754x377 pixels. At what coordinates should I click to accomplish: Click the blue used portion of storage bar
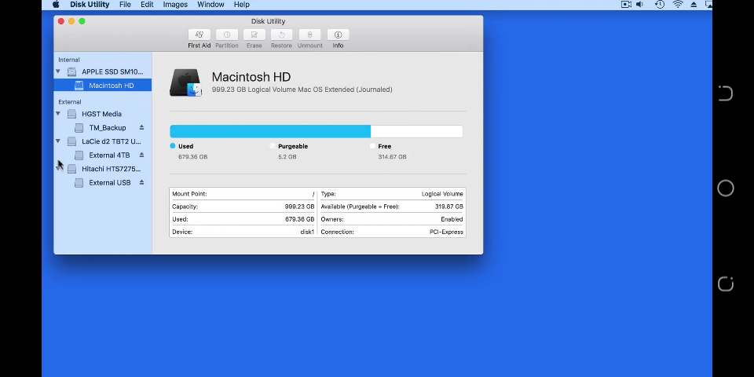269,131
